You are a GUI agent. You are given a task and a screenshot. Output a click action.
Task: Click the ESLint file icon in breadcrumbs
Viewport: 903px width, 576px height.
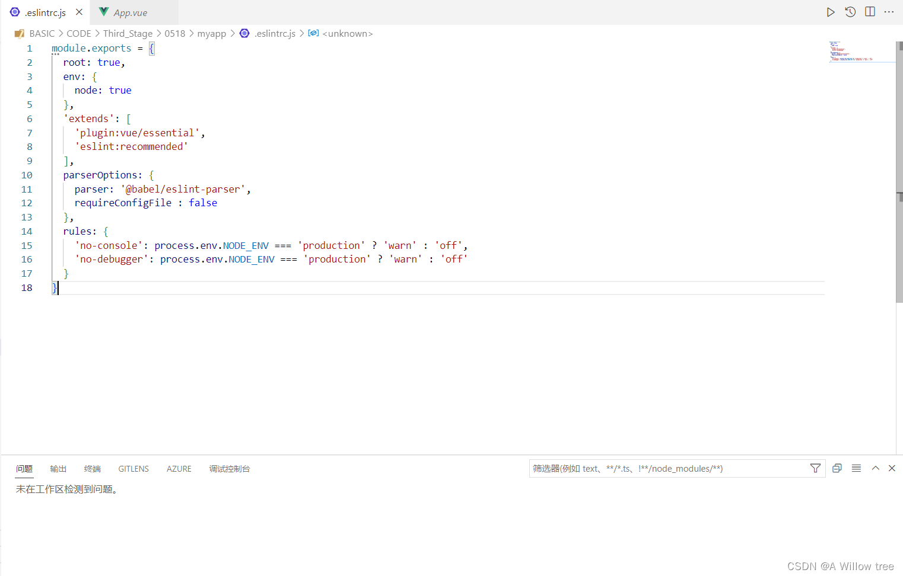pyautogui.click(x=244, y=33)
